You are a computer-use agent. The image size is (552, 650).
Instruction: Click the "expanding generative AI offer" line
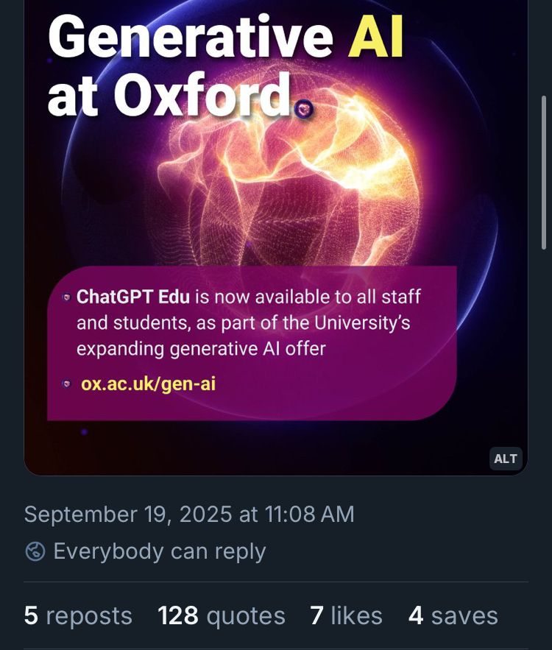pyautogui.click(x=201, y=348)
